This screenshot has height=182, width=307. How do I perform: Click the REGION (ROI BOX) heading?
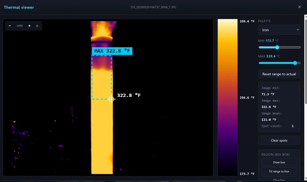tap(275, 154)
